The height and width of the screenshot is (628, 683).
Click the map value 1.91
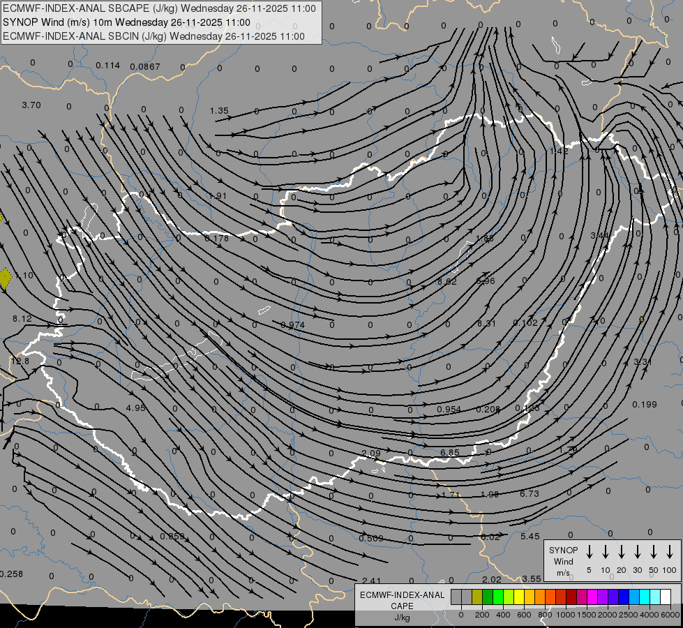click(218, 195)
